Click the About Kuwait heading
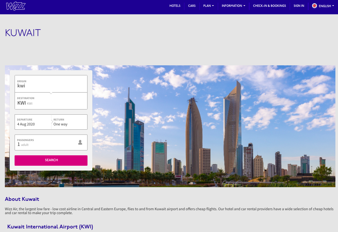This screenshot has width=338, height=232. point(22,199)
